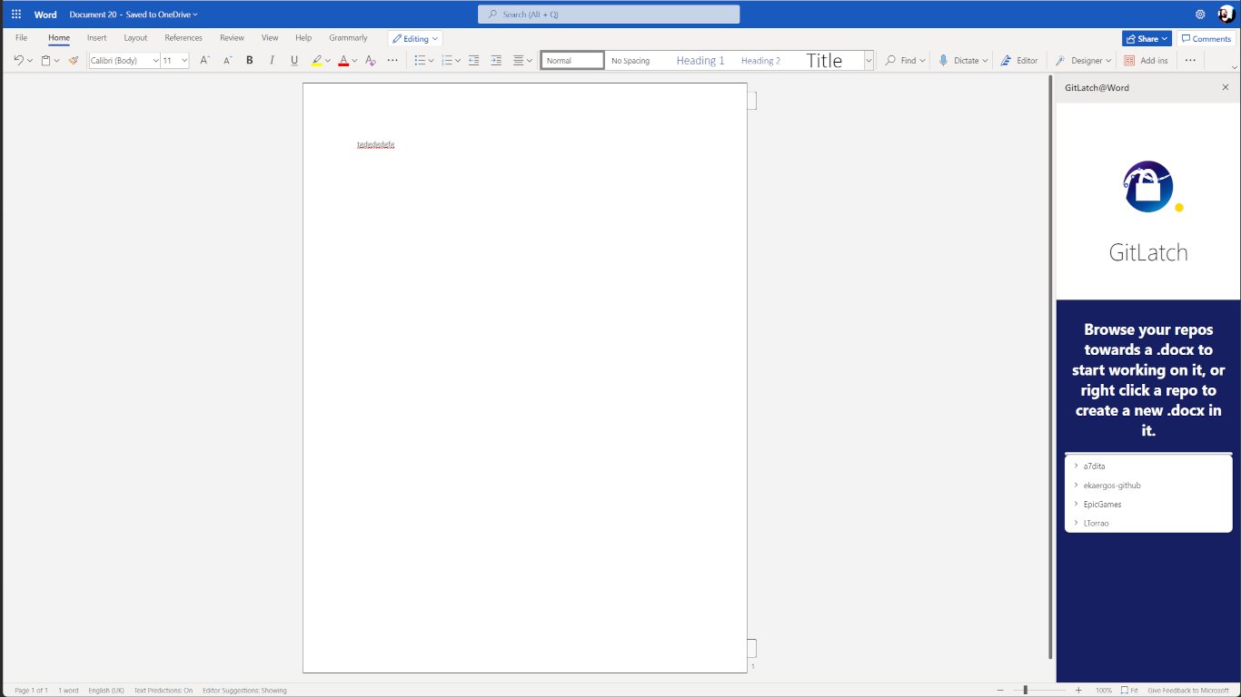1241x697 pixels.
Task: Apply yellow text highlight color
Action: (x=317, y=61)
